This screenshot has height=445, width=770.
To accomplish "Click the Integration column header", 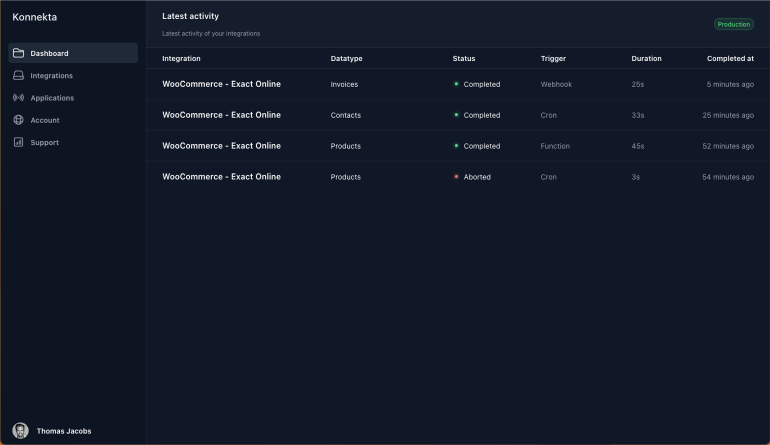I will pyautogui.click(x=181, y=58).
